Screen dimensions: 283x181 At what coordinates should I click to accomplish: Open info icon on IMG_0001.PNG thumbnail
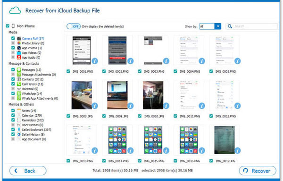pyautogui.click(x=95, y=61)
